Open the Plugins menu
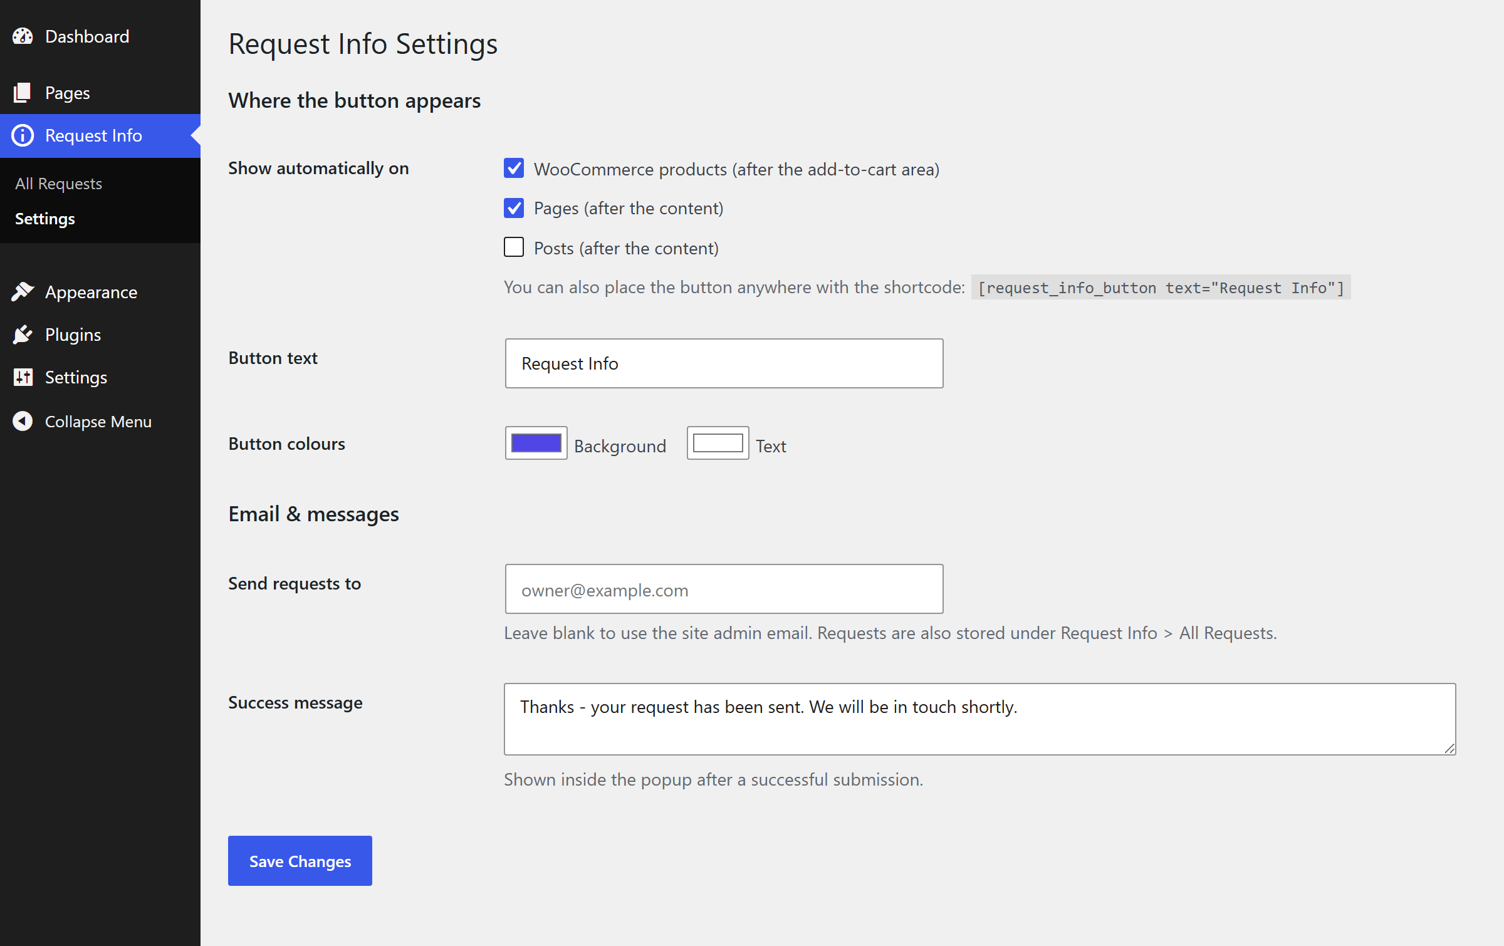 click(100, 335)
